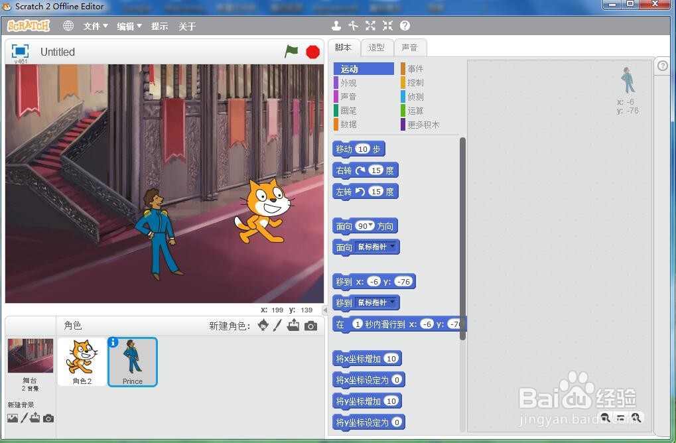This screenshot has height=443, width=676.
Task: Select the 运动 block category
Action: point(364,69)
